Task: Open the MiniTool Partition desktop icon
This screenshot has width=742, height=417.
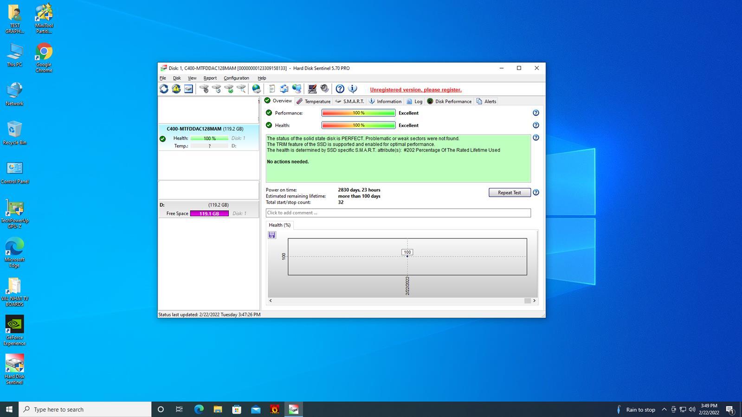Action: [x=44, y=19]
